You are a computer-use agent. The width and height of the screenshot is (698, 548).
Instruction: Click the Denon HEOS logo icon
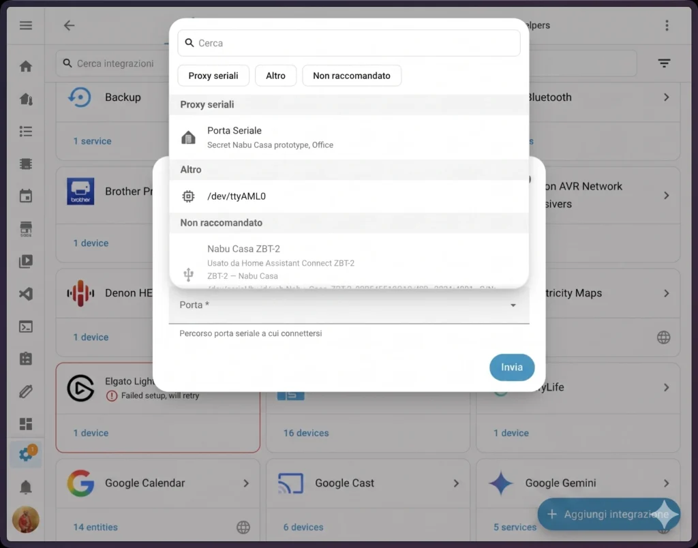(x=80, y=293)
